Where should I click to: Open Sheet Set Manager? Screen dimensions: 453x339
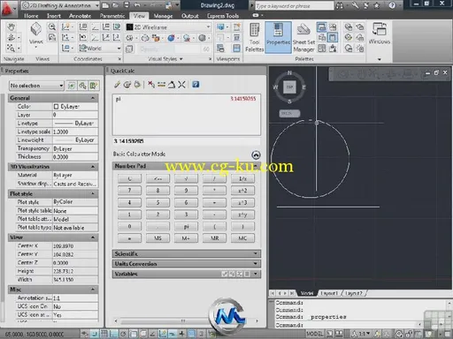point(303,37)
